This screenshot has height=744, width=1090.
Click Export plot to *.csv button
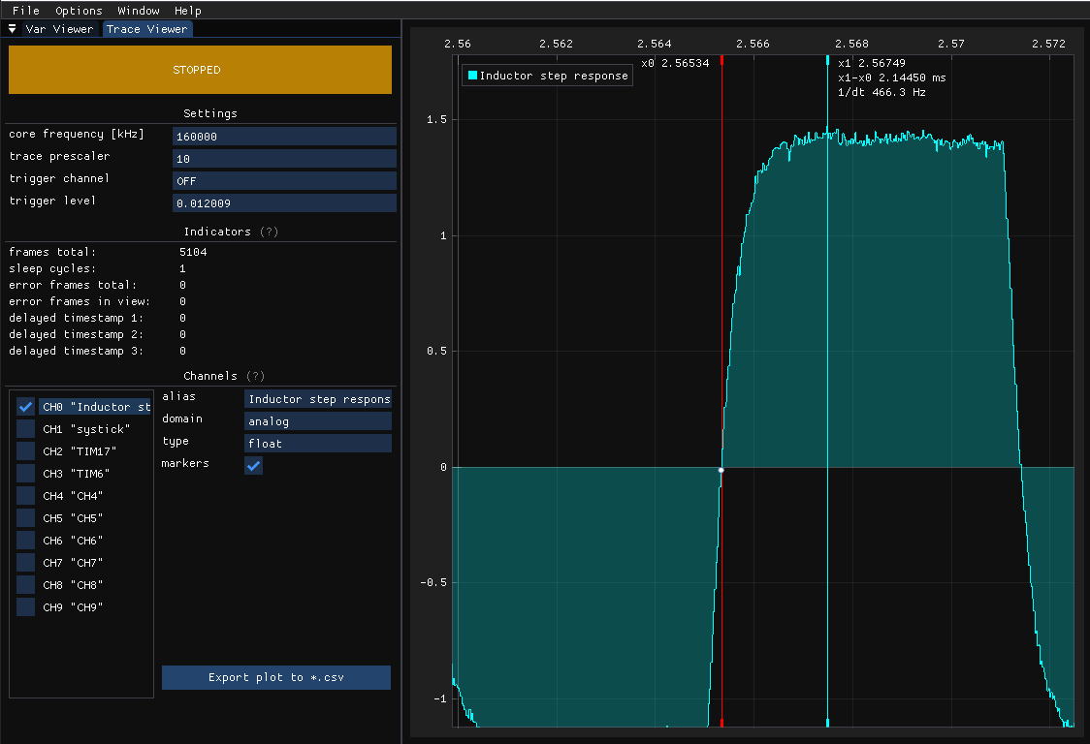[x=276, y=677]
